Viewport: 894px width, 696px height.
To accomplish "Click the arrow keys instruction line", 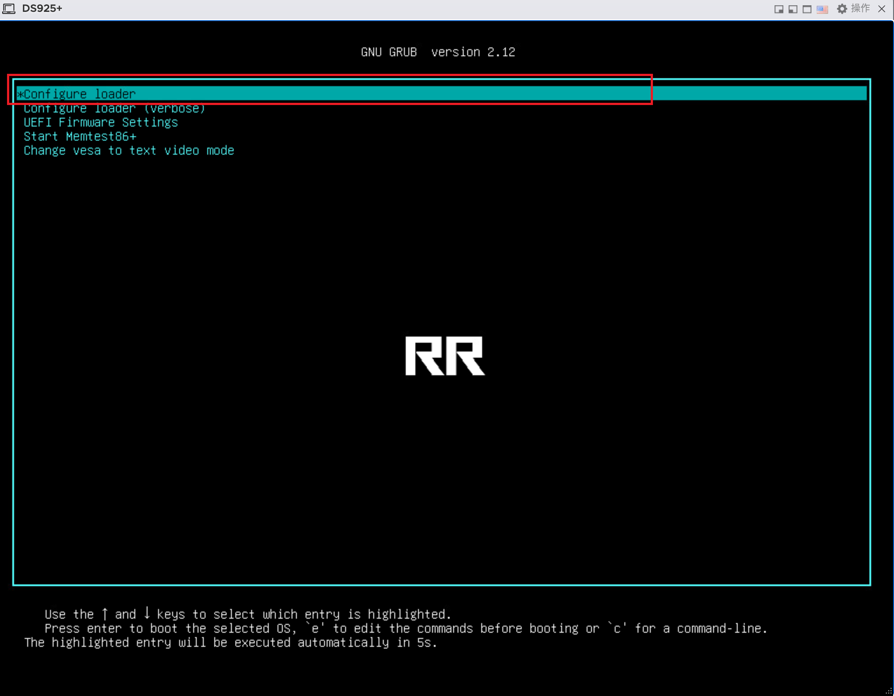I will point(248,614).
